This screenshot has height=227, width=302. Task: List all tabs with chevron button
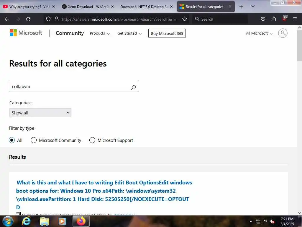[x=253, y=7]
